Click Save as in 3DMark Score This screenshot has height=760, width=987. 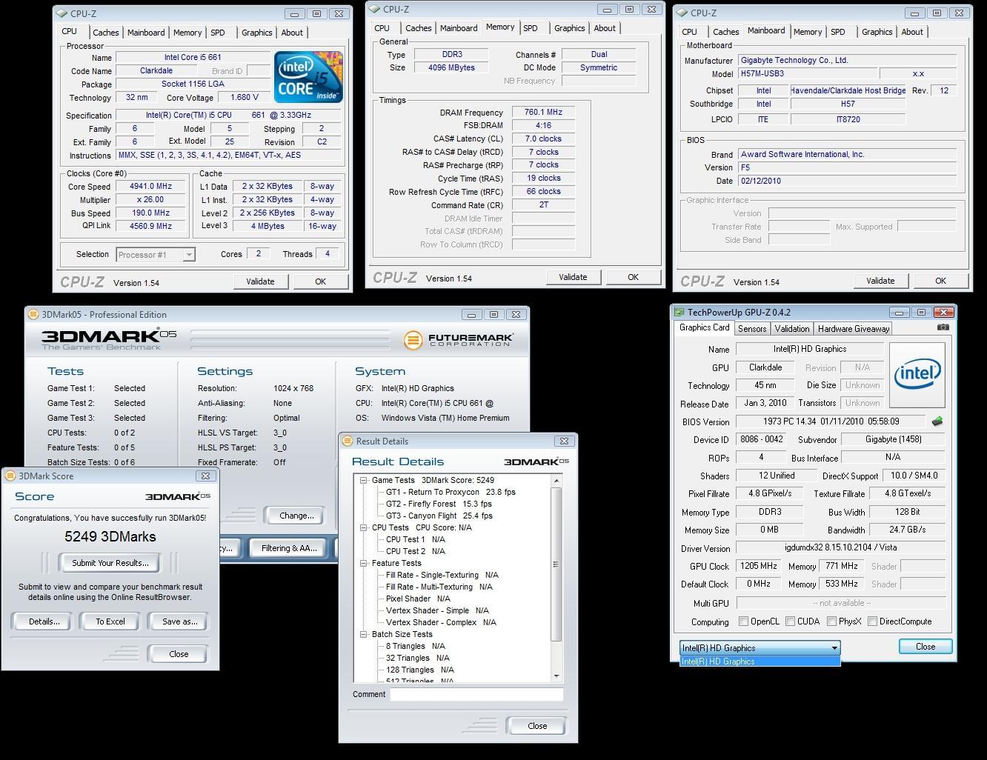(x=180, y=621)
